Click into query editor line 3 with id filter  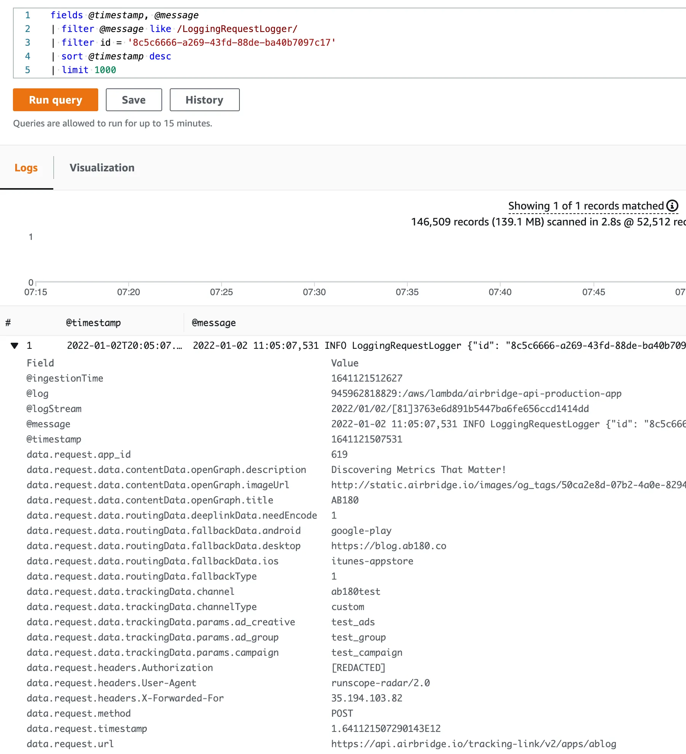coord(193,42)
